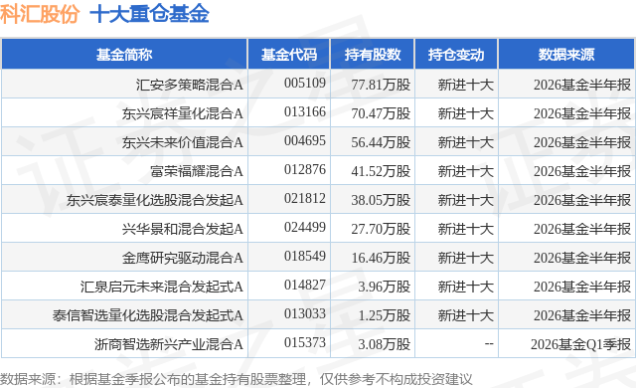Select fund 东兴未来价值混合A
The height and width of the screenshot is (388, 636).
click(183, 142)
